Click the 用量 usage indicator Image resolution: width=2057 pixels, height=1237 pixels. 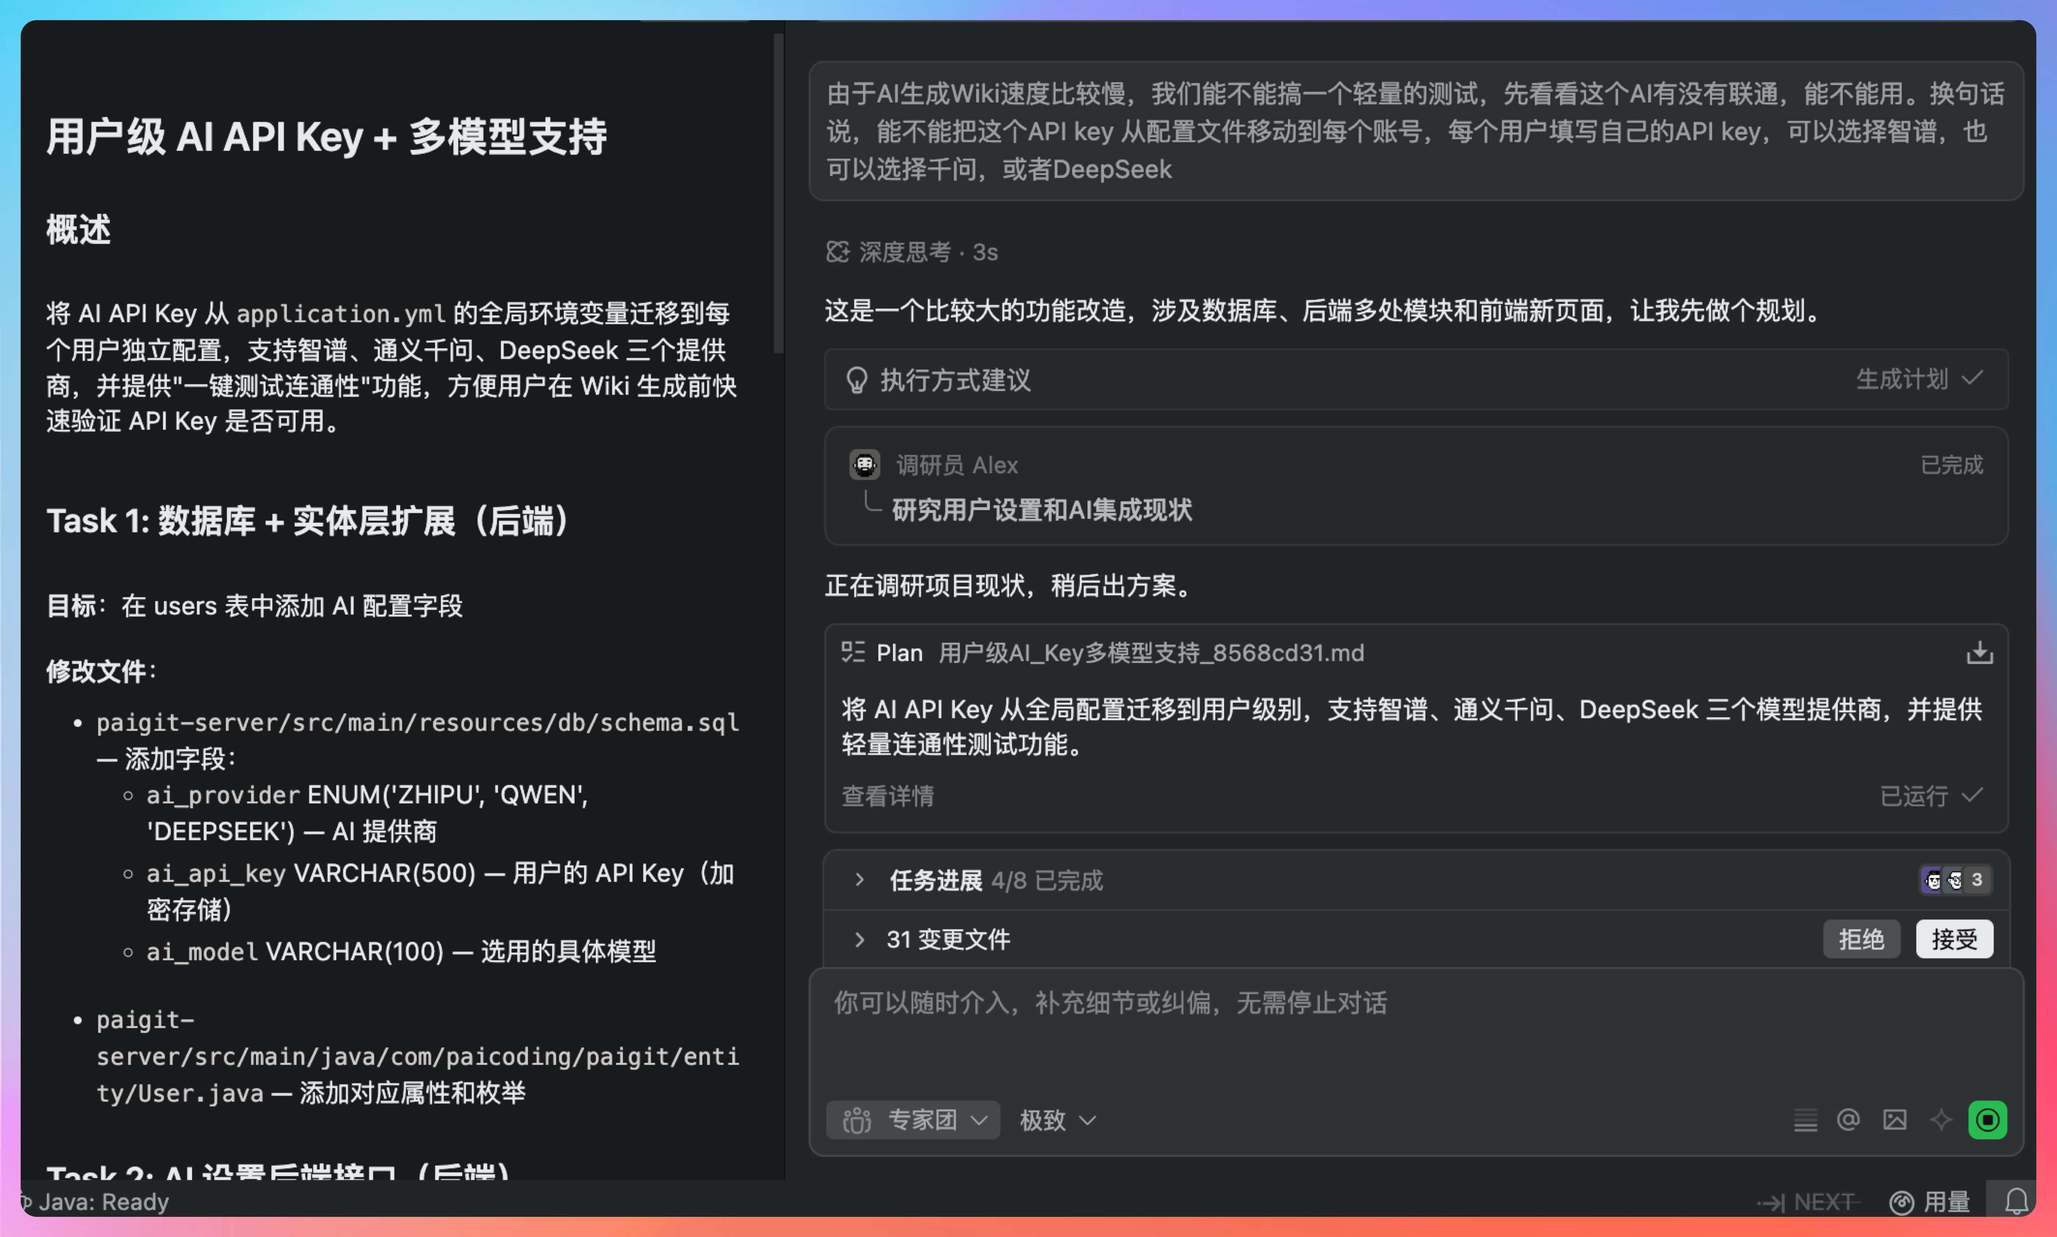(x=1929, y=1201)
